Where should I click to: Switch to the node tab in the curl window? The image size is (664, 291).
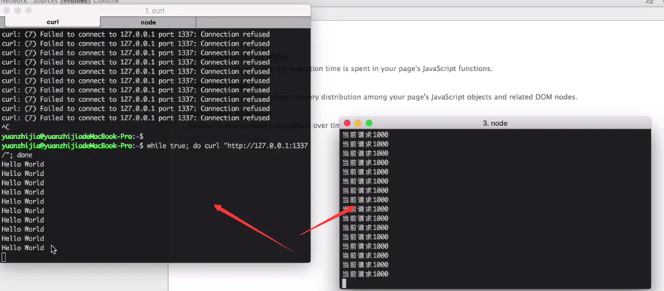coord(148,22)
